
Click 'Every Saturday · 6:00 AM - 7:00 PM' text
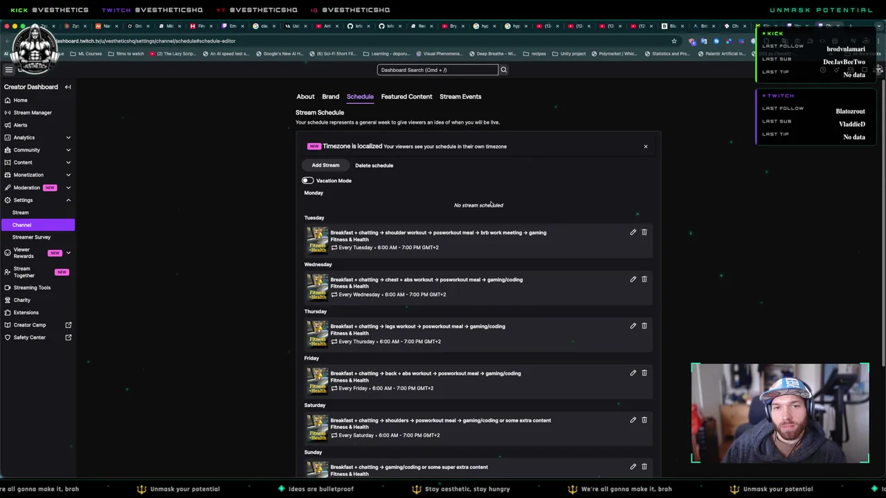tap(389, 436)
